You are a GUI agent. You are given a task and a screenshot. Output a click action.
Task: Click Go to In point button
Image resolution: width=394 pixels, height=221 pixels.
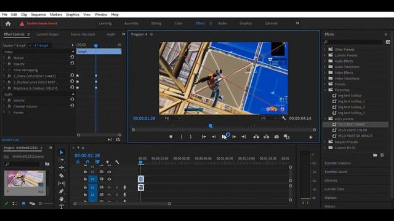point(204,137)
